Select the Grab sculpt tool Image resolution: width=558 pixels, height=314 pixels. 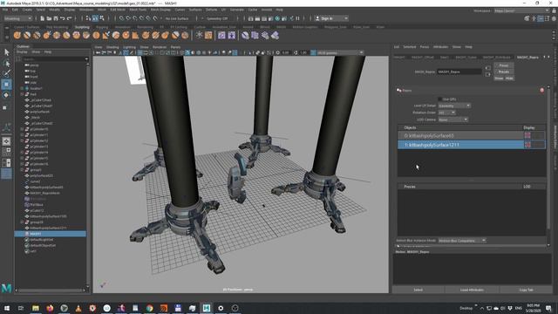click(x=46, y=35)
